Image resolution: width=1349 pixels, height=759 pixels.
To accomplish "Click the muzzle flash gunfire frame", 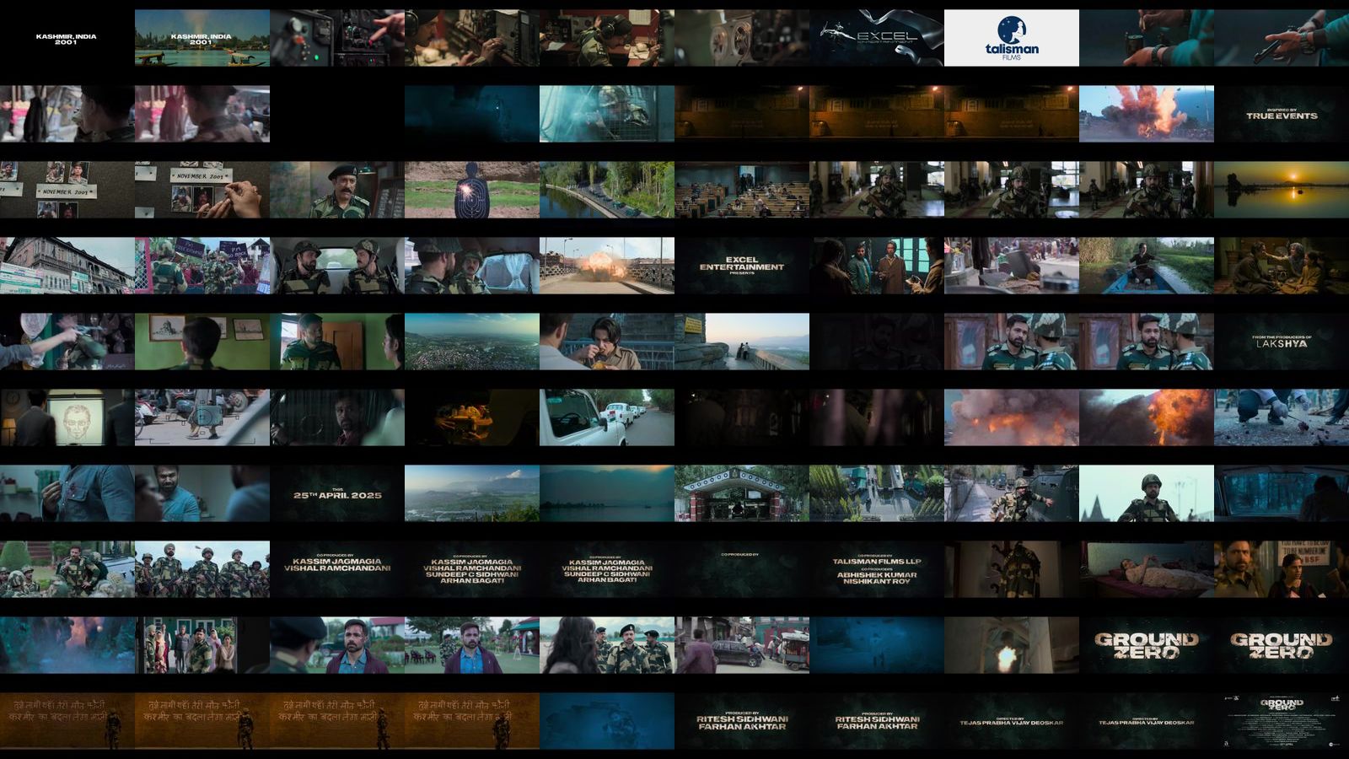I will pyautogui.click(x=1012, y=645).
